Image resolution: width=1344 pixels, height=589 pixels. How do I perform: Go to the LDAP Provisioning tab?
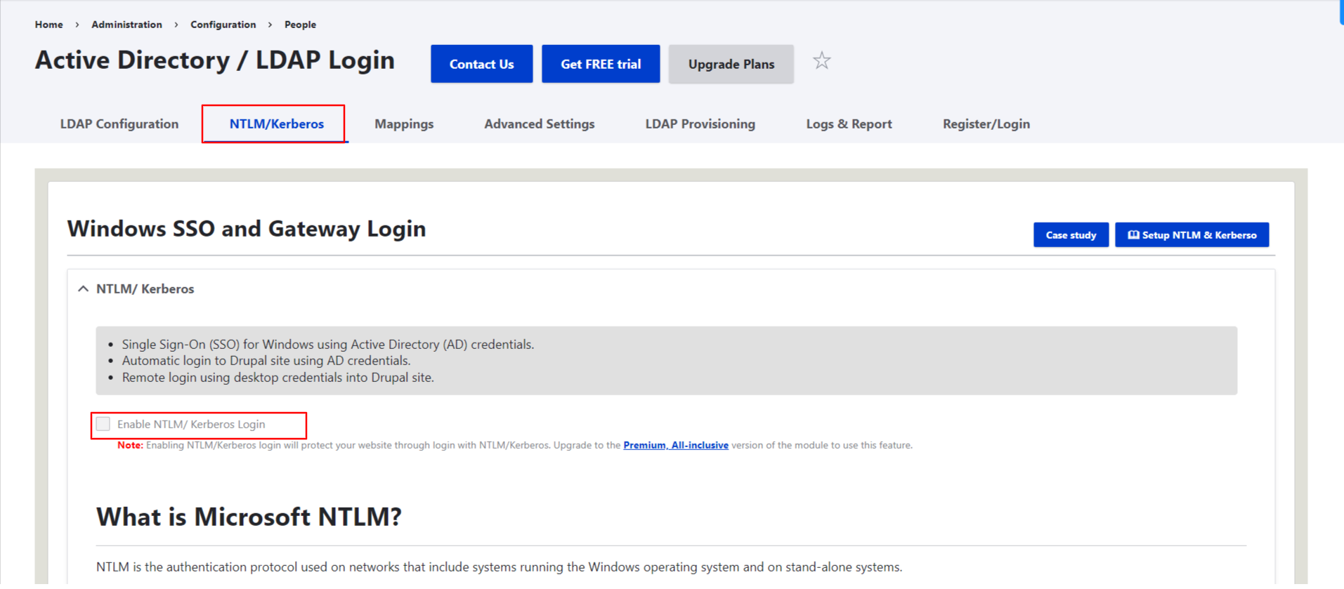700,124
